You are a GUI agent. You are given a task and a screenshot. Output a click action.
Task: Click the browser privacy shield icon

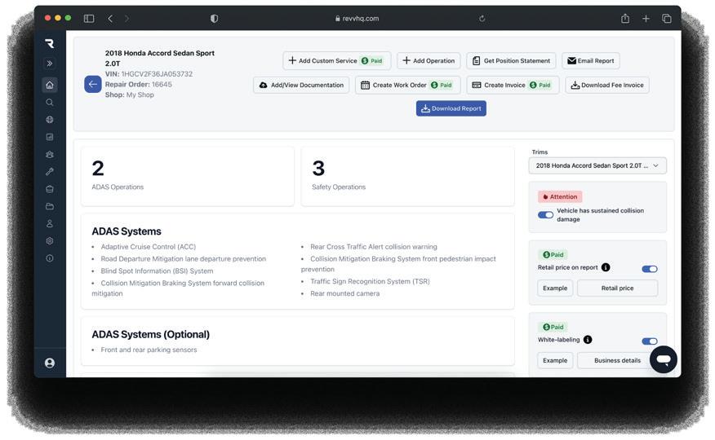pyautogui.click(x=215, y=18)
